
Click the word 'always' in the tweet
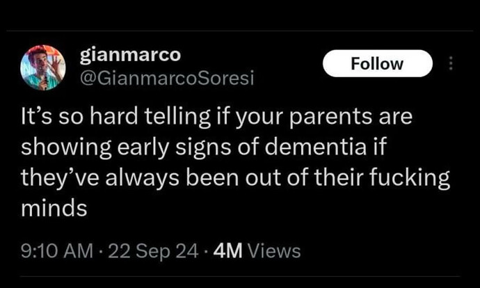143,178
